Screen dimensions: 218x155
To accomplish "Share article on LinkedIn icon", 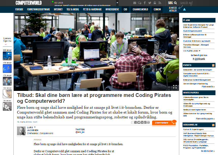I will pyautogui.click(x=142, y=122).
